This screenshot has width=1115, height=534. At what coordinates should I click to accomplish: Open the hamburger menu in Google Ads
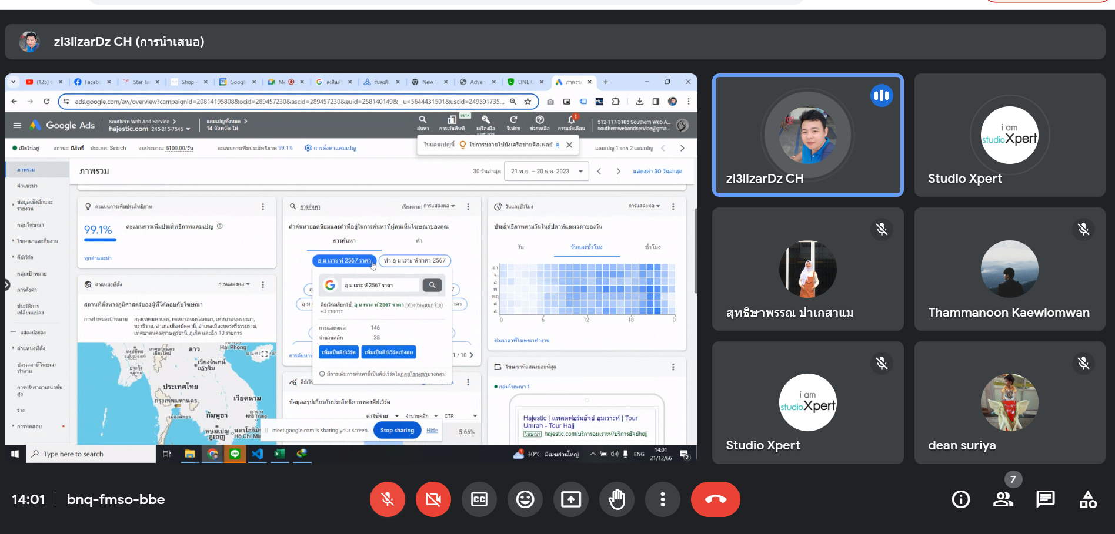click(x=17, y=125)
